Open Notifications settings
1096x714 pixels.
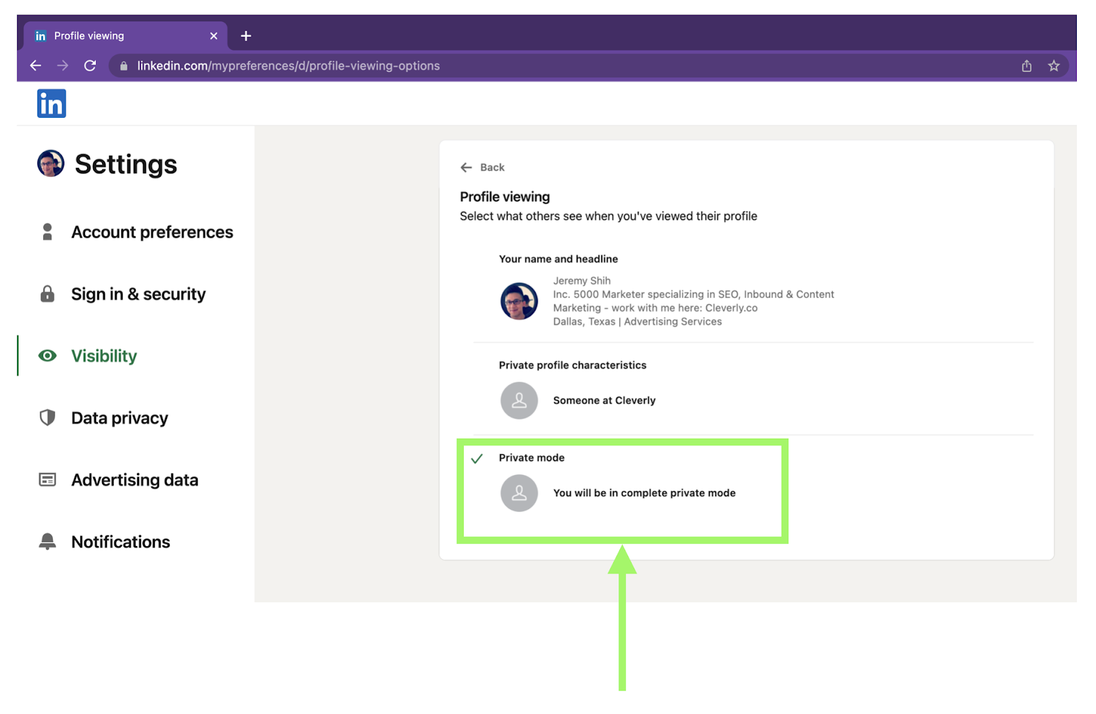click(x=121, y=542)
